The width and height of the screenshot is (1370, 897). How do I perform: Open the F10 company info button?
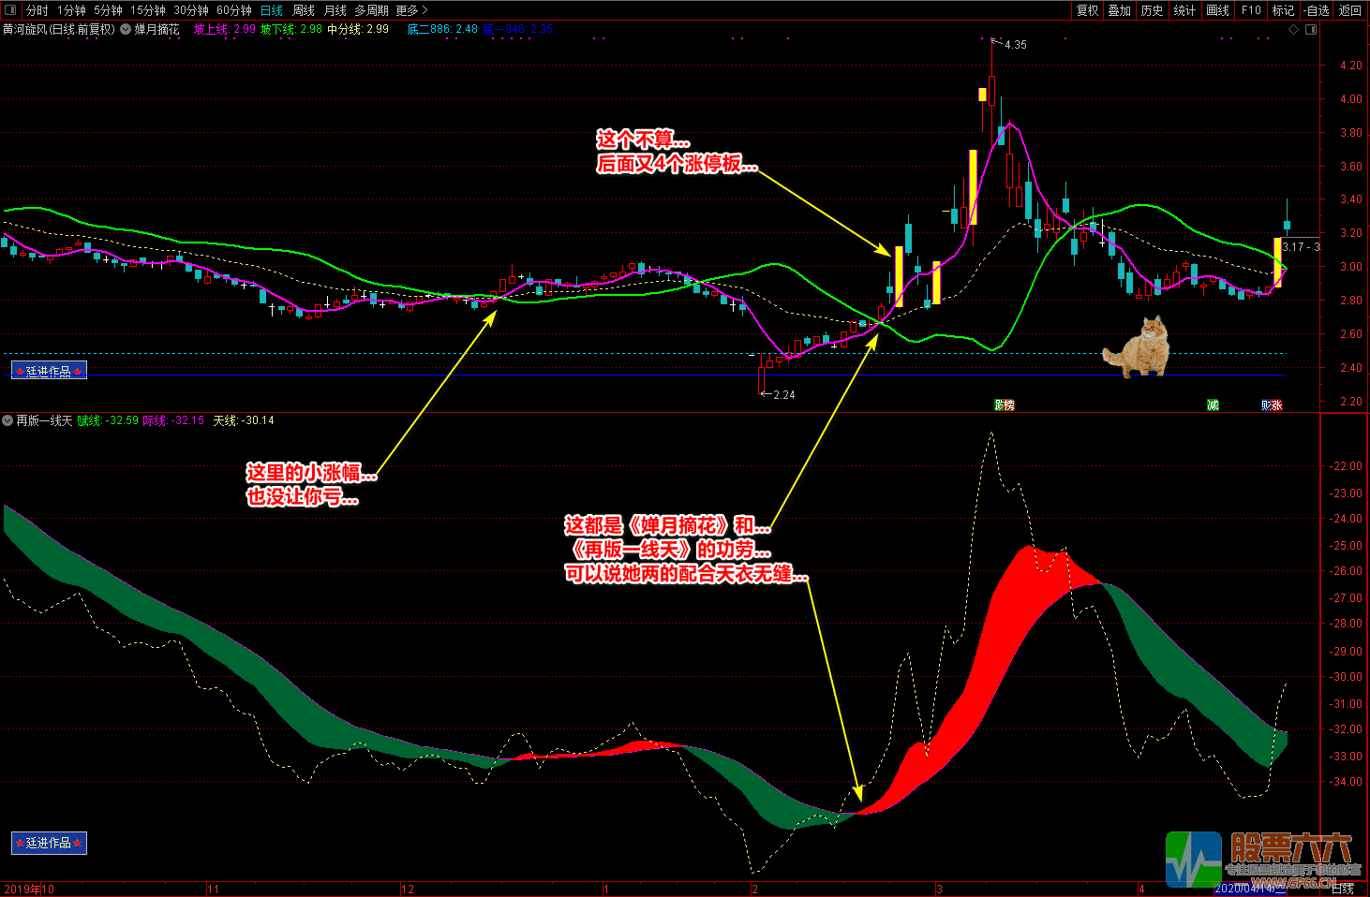click(x=1251, y=10)
